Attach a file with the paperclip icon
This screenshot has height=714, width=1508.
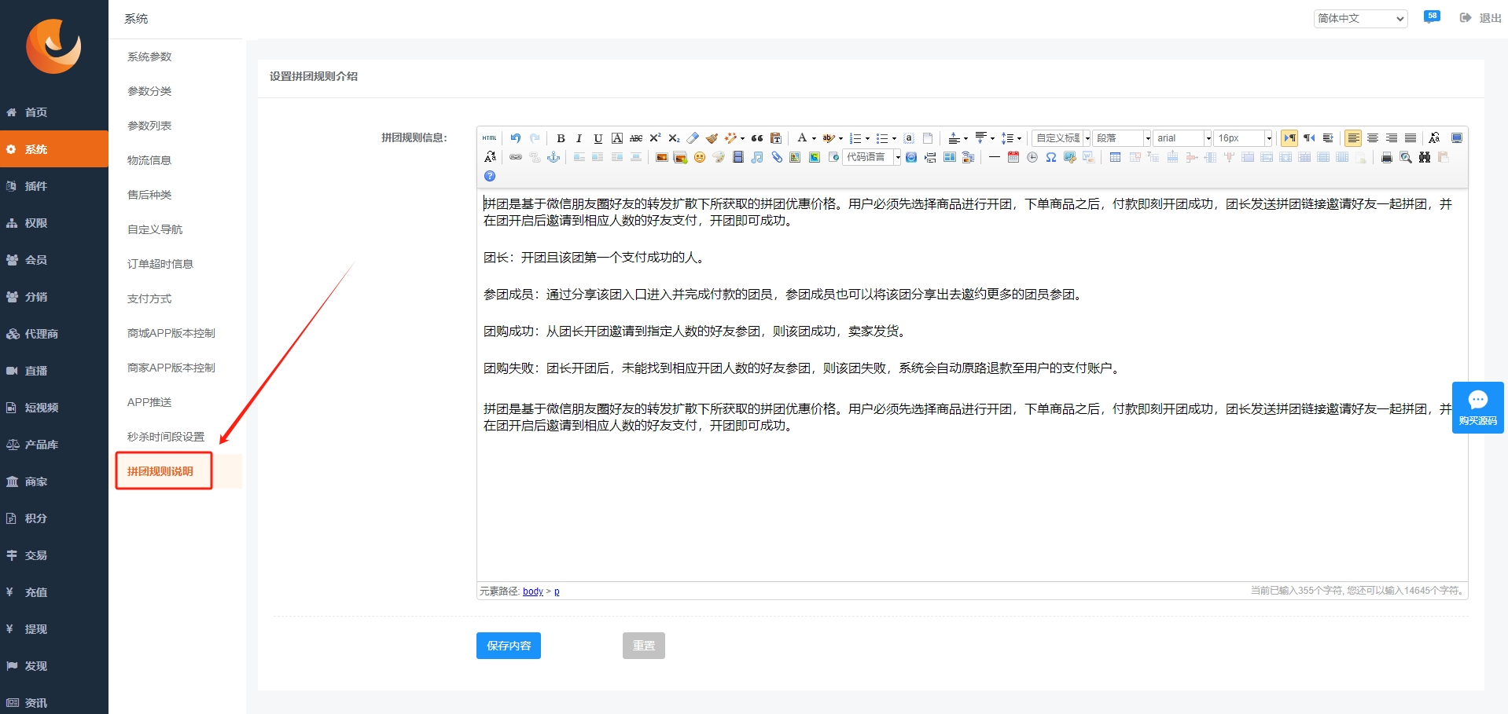[x=777, y=157]
